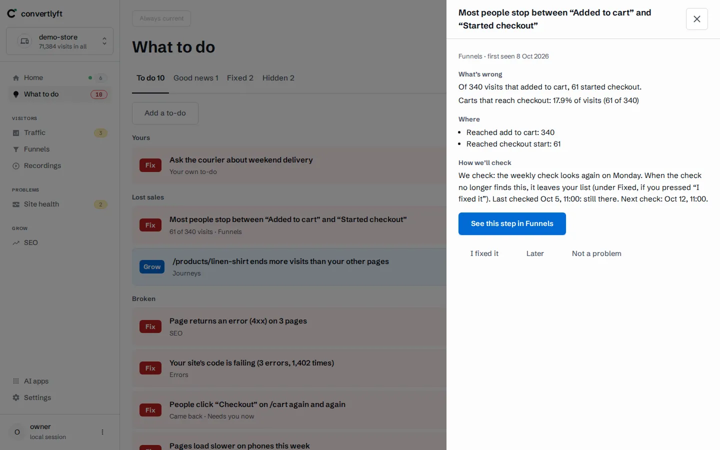Click the convertlyft logo icon
The width and height of the screenshot is (720, 450).
(11, 13)
